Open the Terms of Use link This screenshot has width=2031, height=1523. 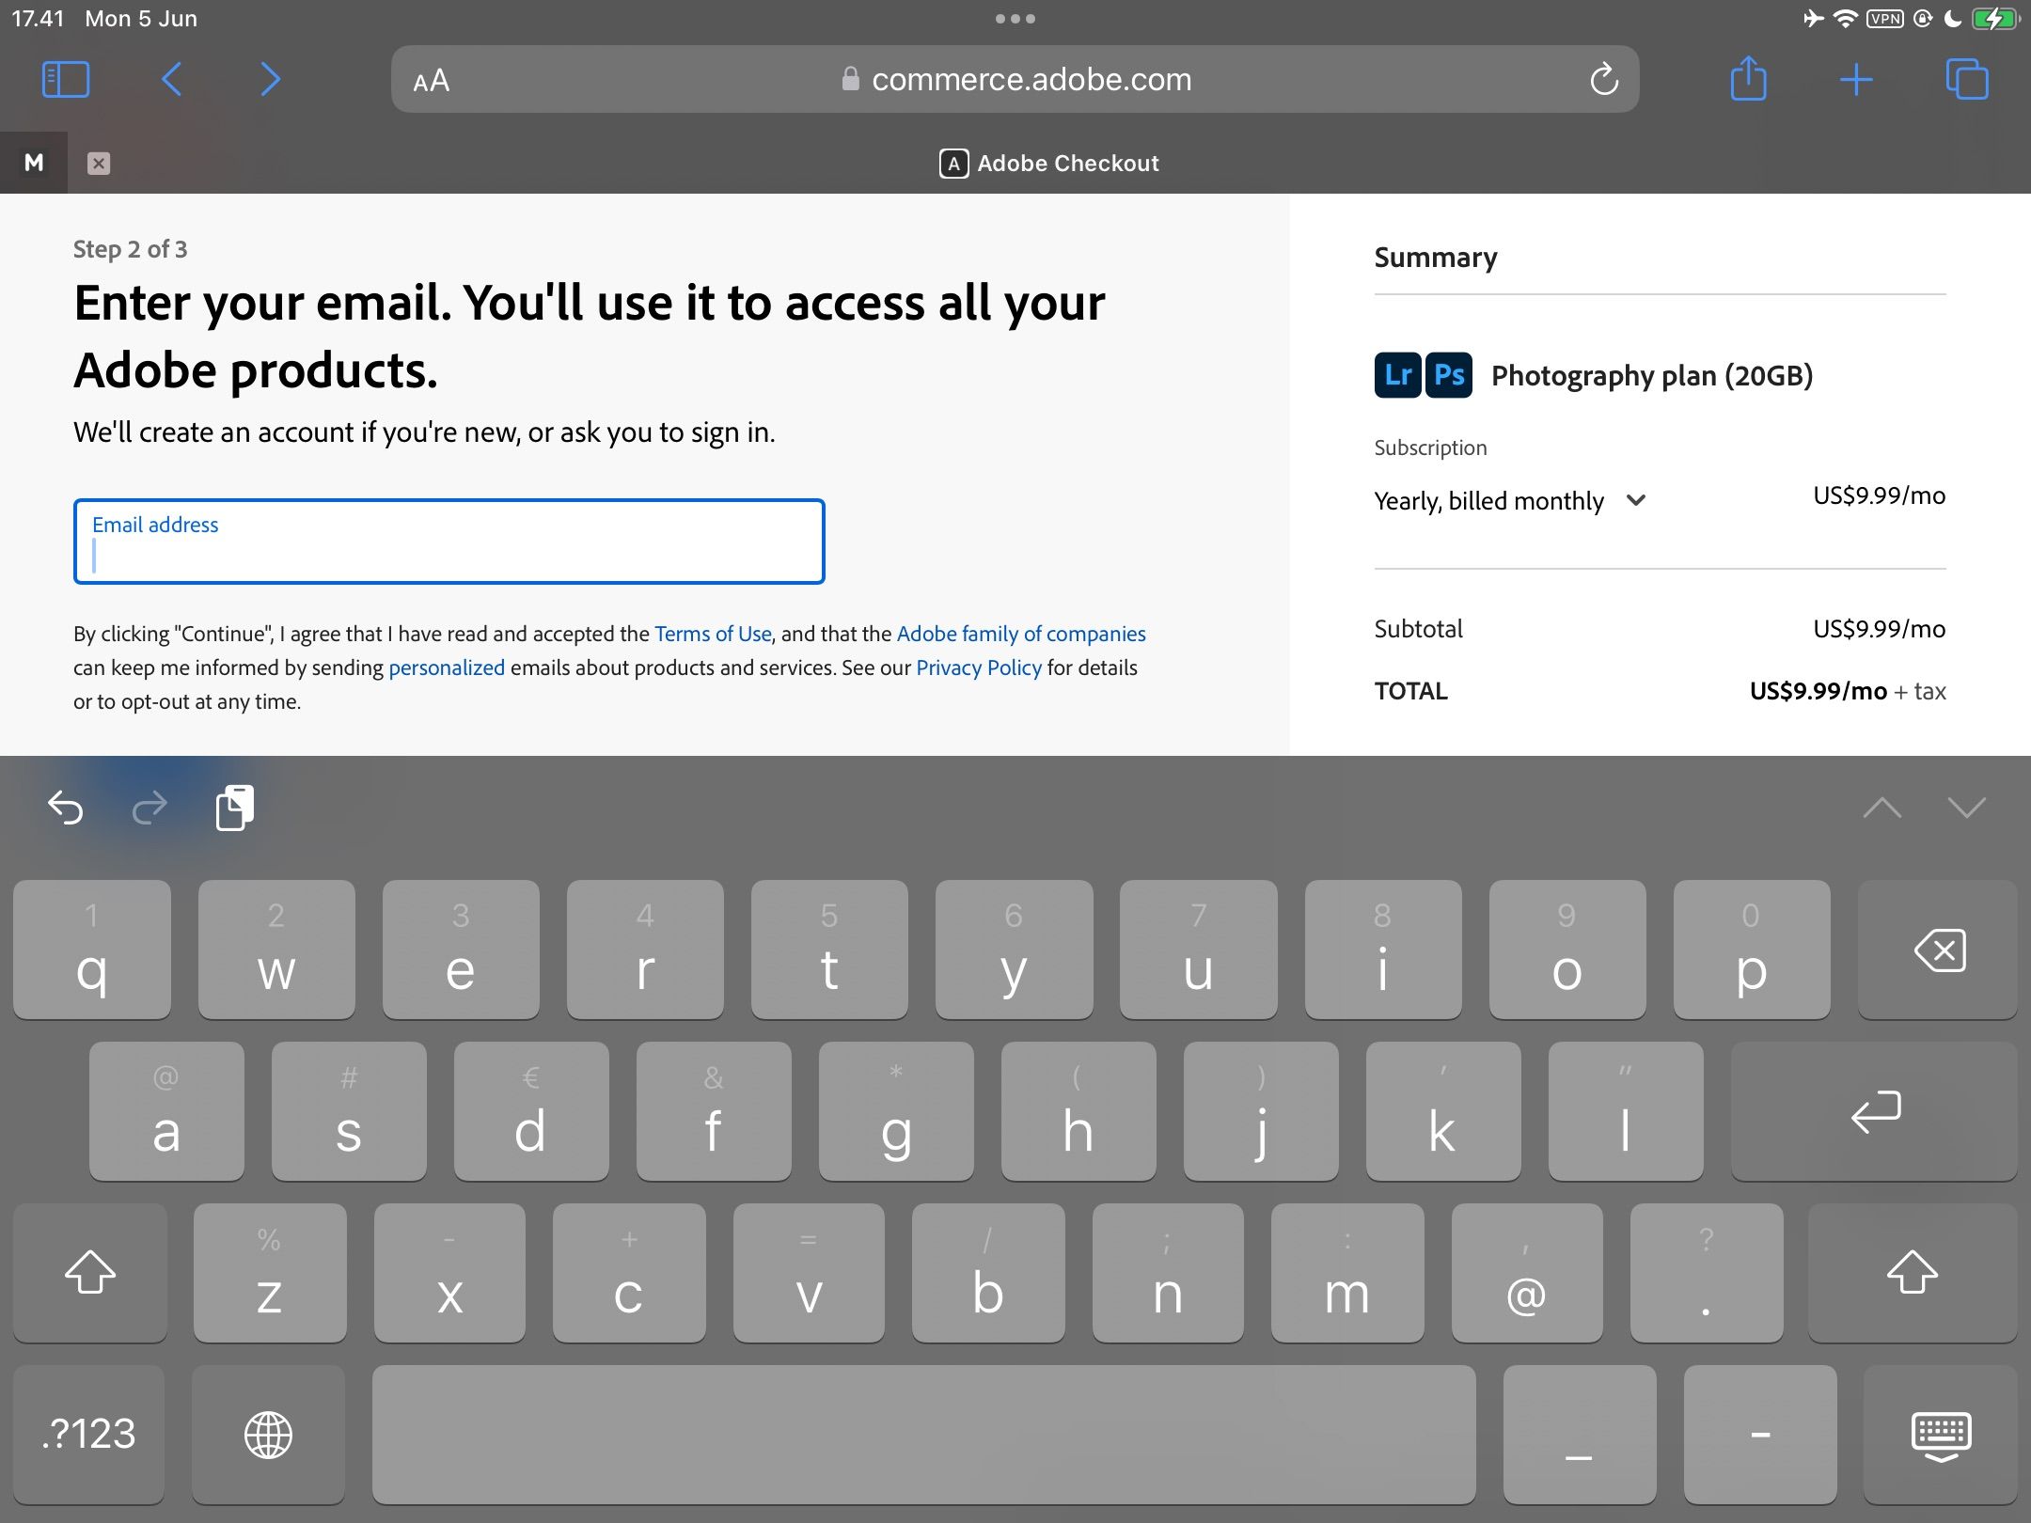click(x=713, y=634)
